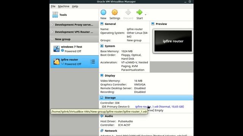This screenshot has width=243, height=136.
Task: Open the Help menu
Action: point(75,6)
